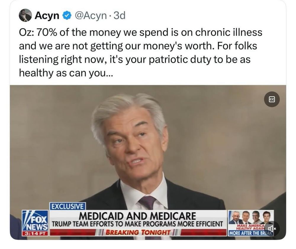Image resolution: width=296 pixels, height=249 pixels.
Task: Unmute the video with the speaker icon
Action: coord(272,228)
